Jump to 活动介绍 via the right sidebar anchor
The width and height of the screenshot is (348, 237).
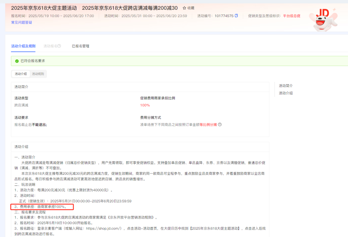(286, 93)
